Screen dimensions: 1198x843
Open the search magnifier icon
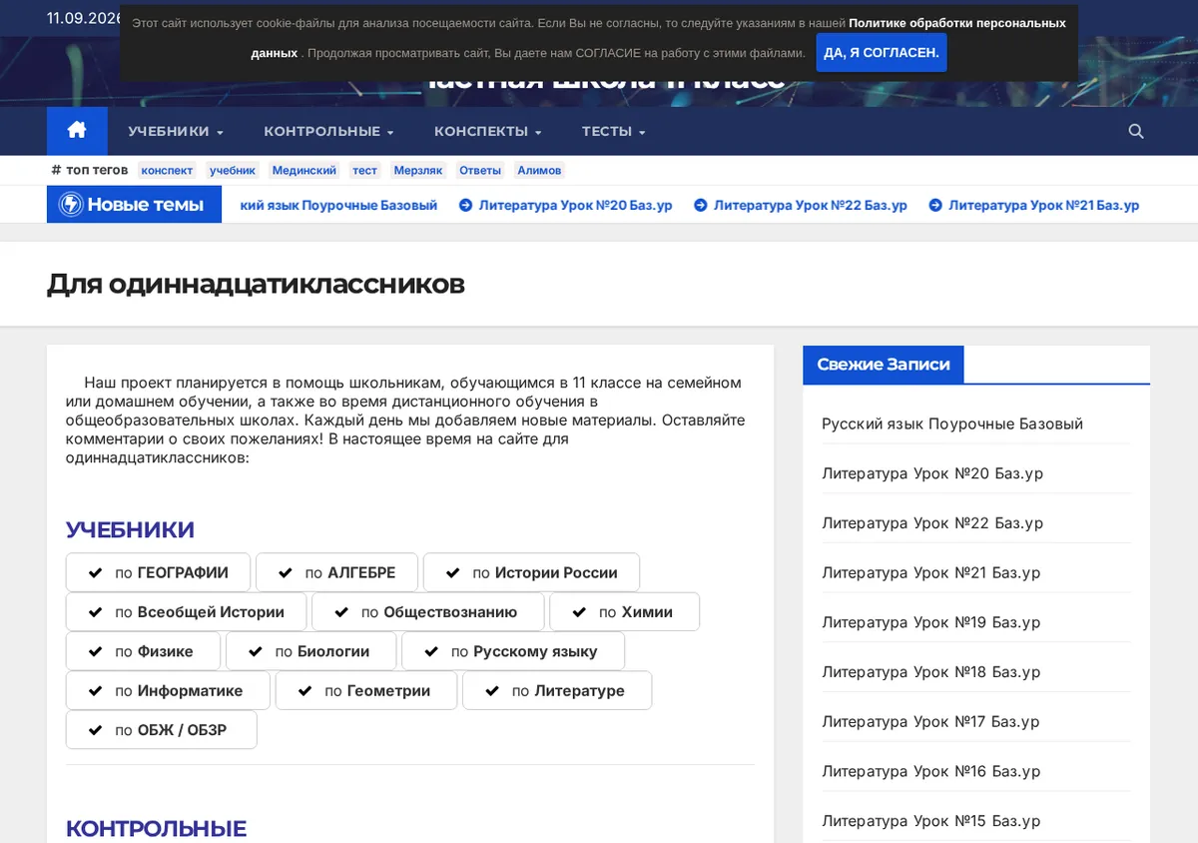[x=1136, y=131]
